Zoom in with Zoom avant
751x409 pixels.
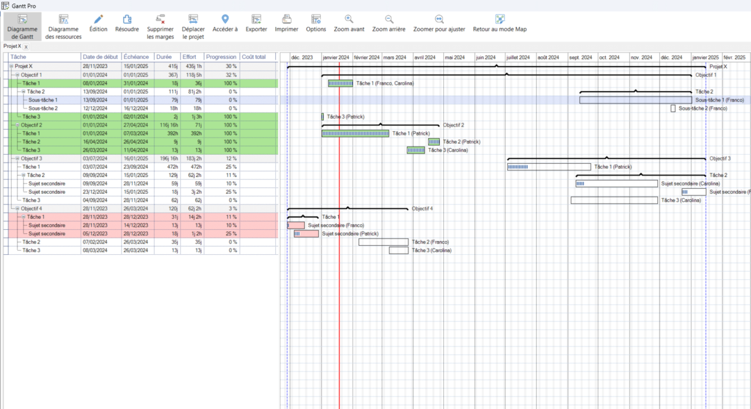349,19
